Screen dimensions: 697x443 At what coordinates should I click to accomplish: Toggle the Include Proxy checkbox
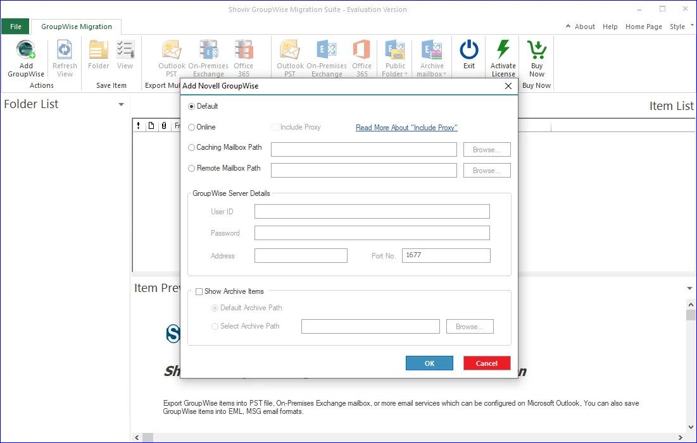(x=275, y=128)
